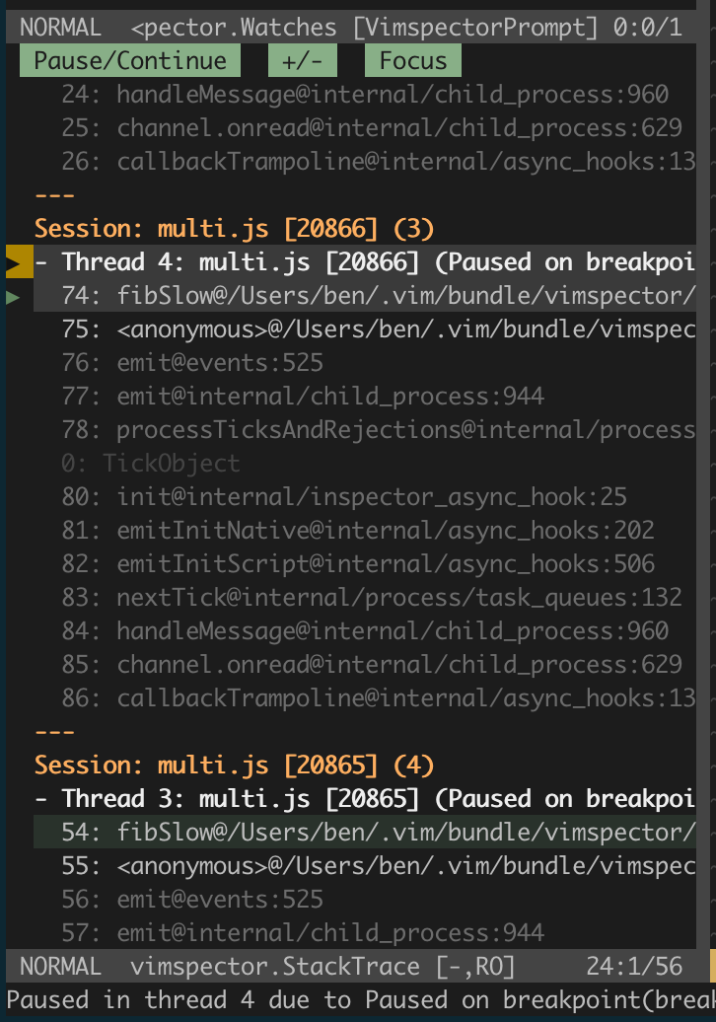This screenshot has width=716, height=1022.
Task: Select frame 75 anonymous function
Action: 365,329
